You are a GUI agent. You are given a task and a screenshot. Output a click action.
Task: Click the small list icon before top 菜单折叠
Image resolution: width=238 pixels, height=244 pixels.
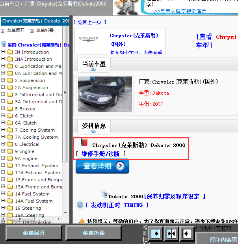click(32, 31)
